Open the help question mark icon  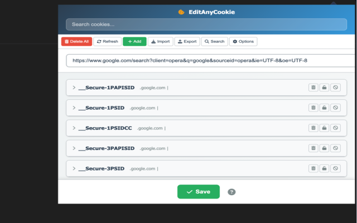point(231,192)
